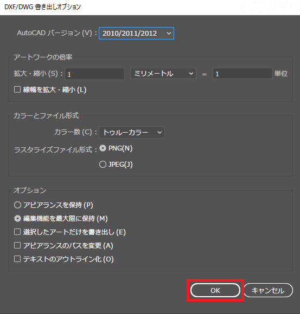Click the chevron arrow on the ミリメートル combo box
The image size is (300, 314).
tap(191, 74)
